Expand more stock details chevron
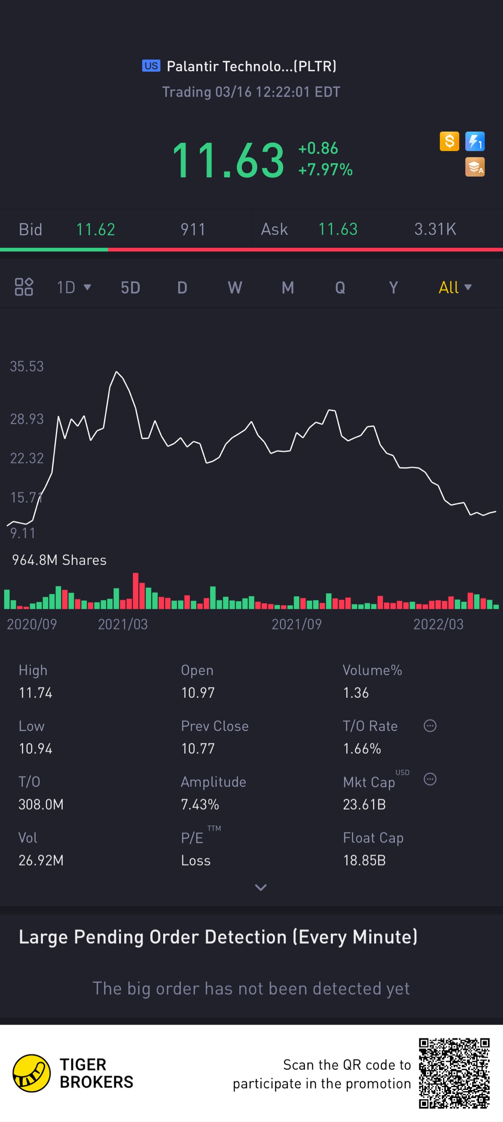 click(261, 887)
